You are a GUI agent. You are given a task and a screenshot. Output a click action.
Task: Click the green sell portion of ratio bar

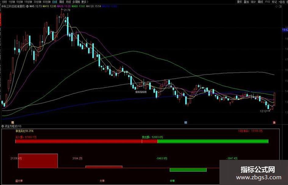pyautogui.click(x=213, y=141)
